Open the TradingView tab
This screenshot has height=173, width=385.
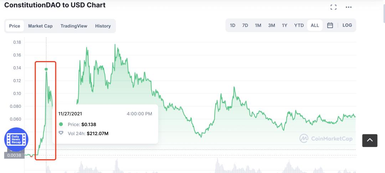point(74,26)
